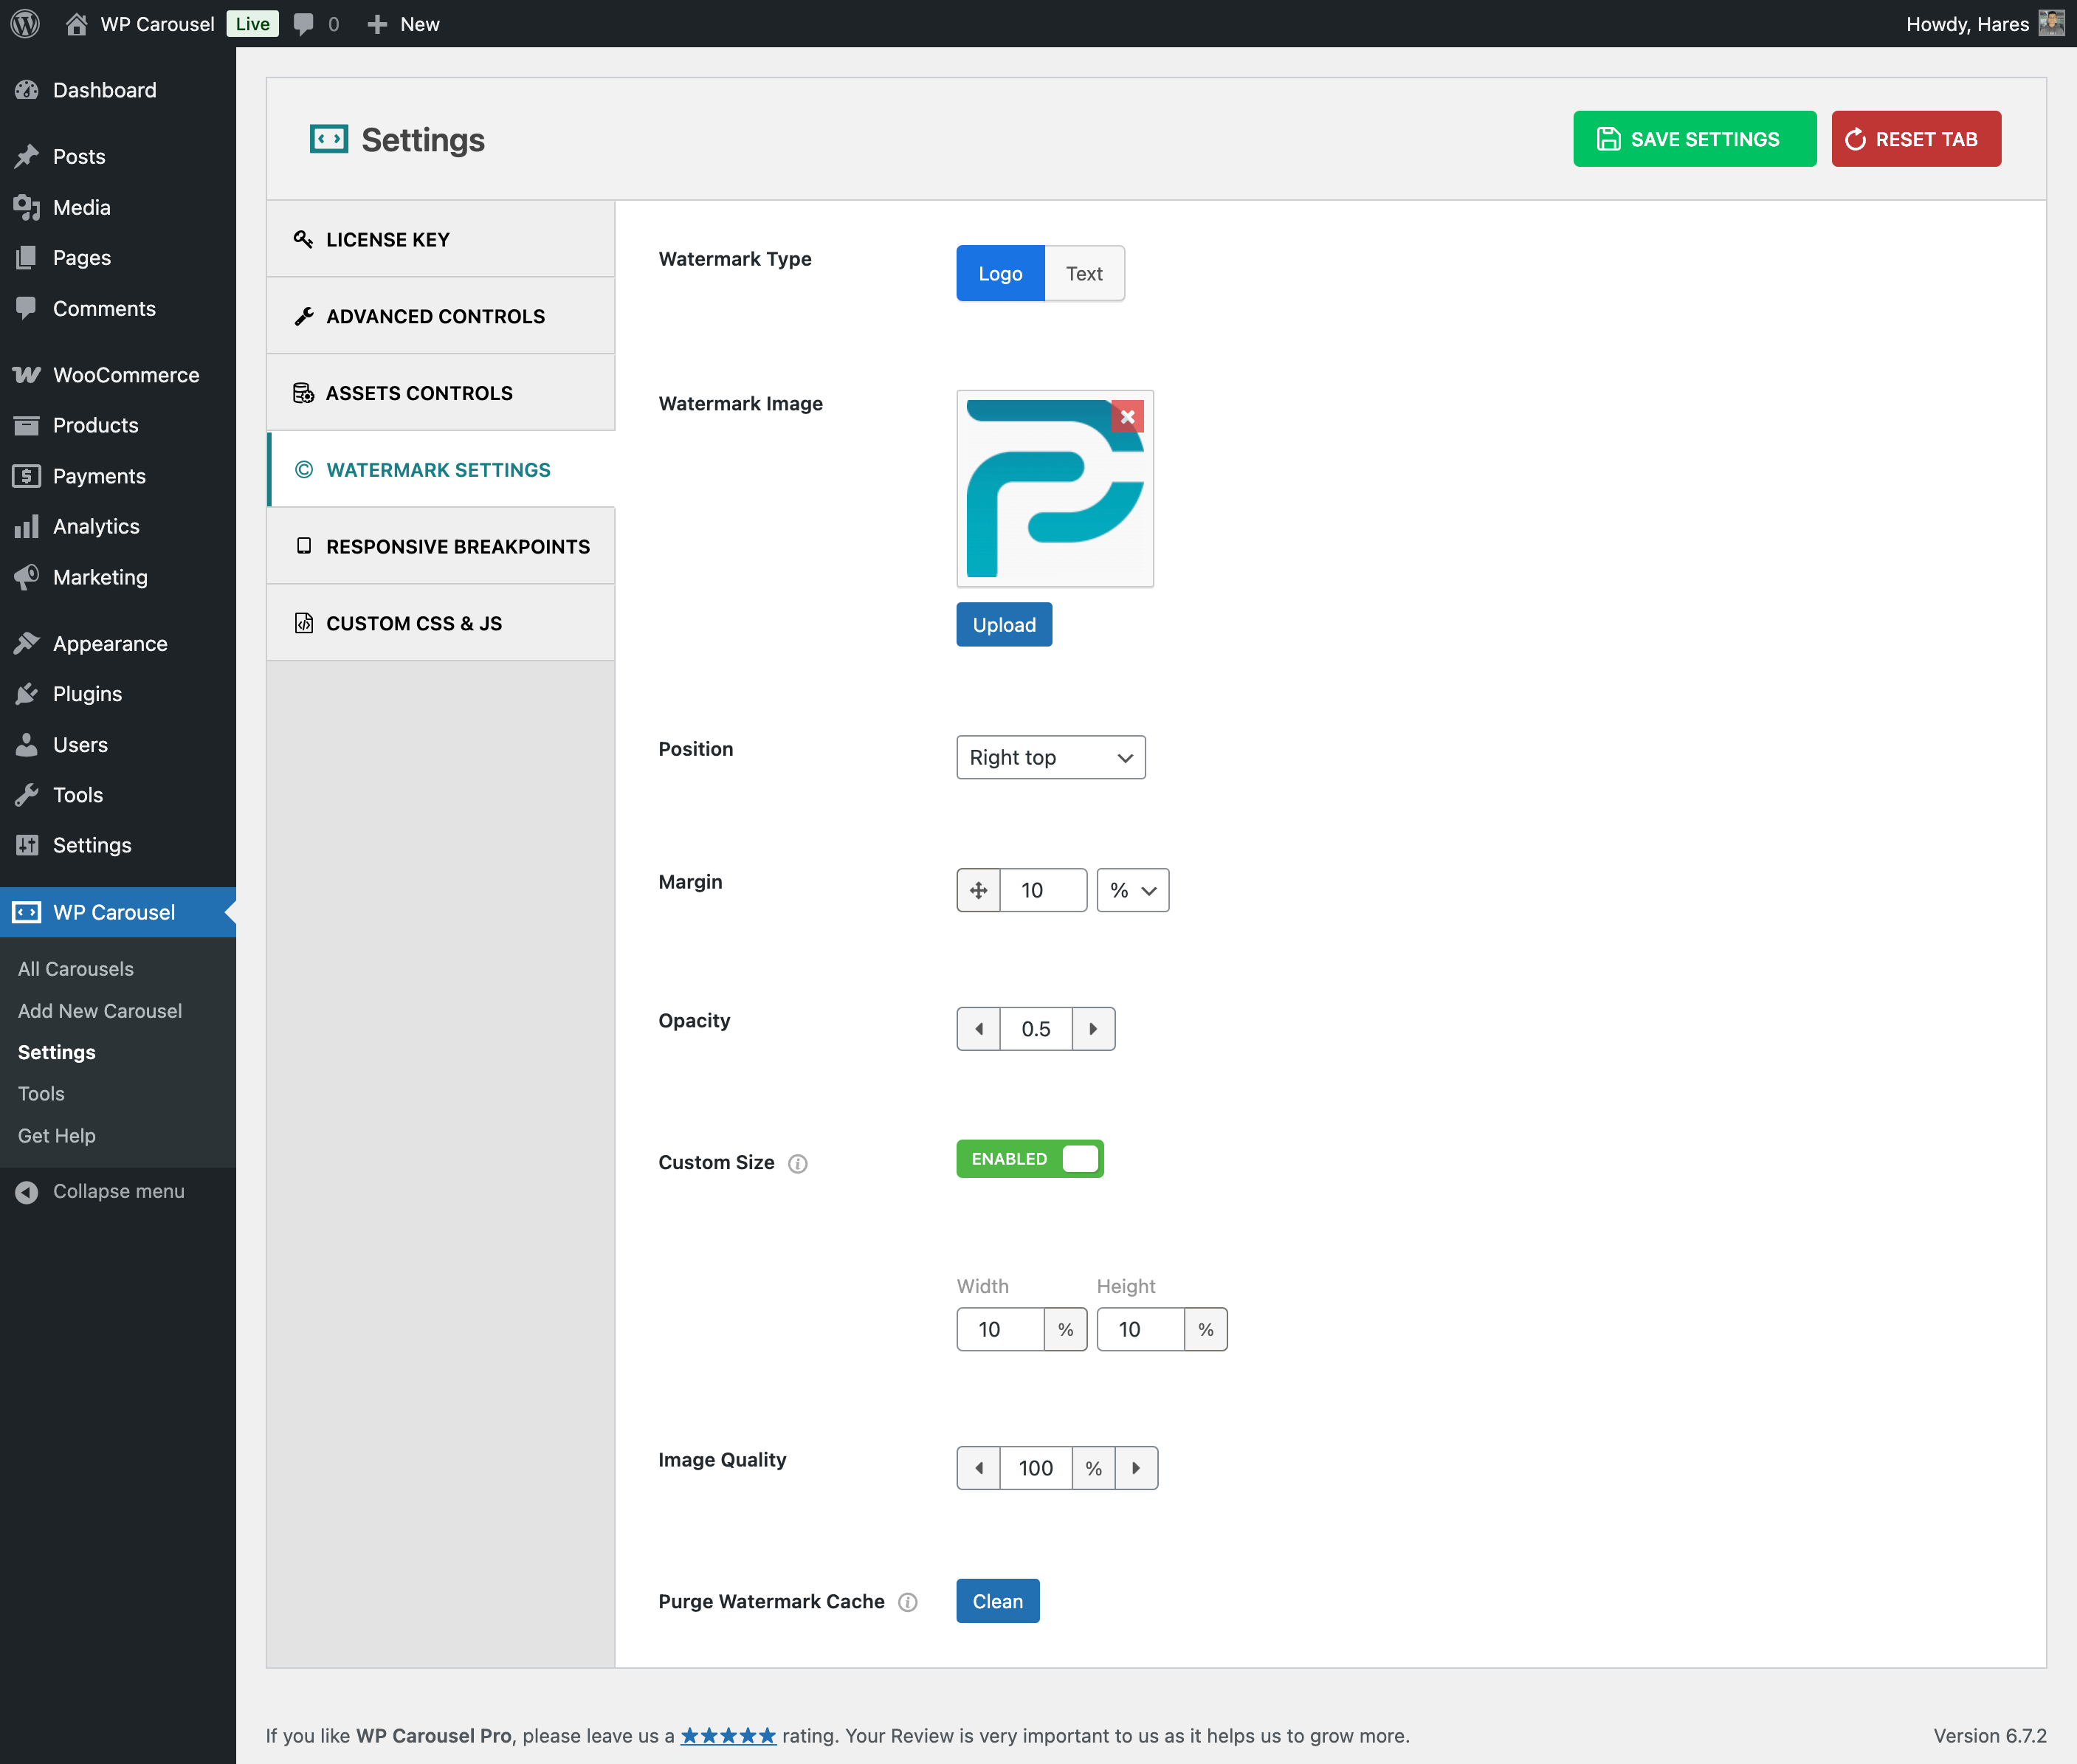The height and width of the screenshot is (1764, 2077).
Task: Click the Opacity value field
Action: (x=1036, y=1029)
